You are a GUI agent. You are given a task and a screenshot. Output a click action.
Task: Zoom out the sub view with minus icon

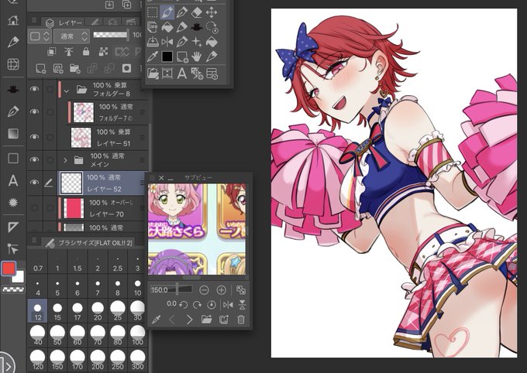(x=204, y=289)
